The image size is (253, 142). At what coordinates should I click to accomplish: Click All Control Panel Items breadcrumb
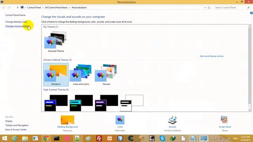(56, 7)
